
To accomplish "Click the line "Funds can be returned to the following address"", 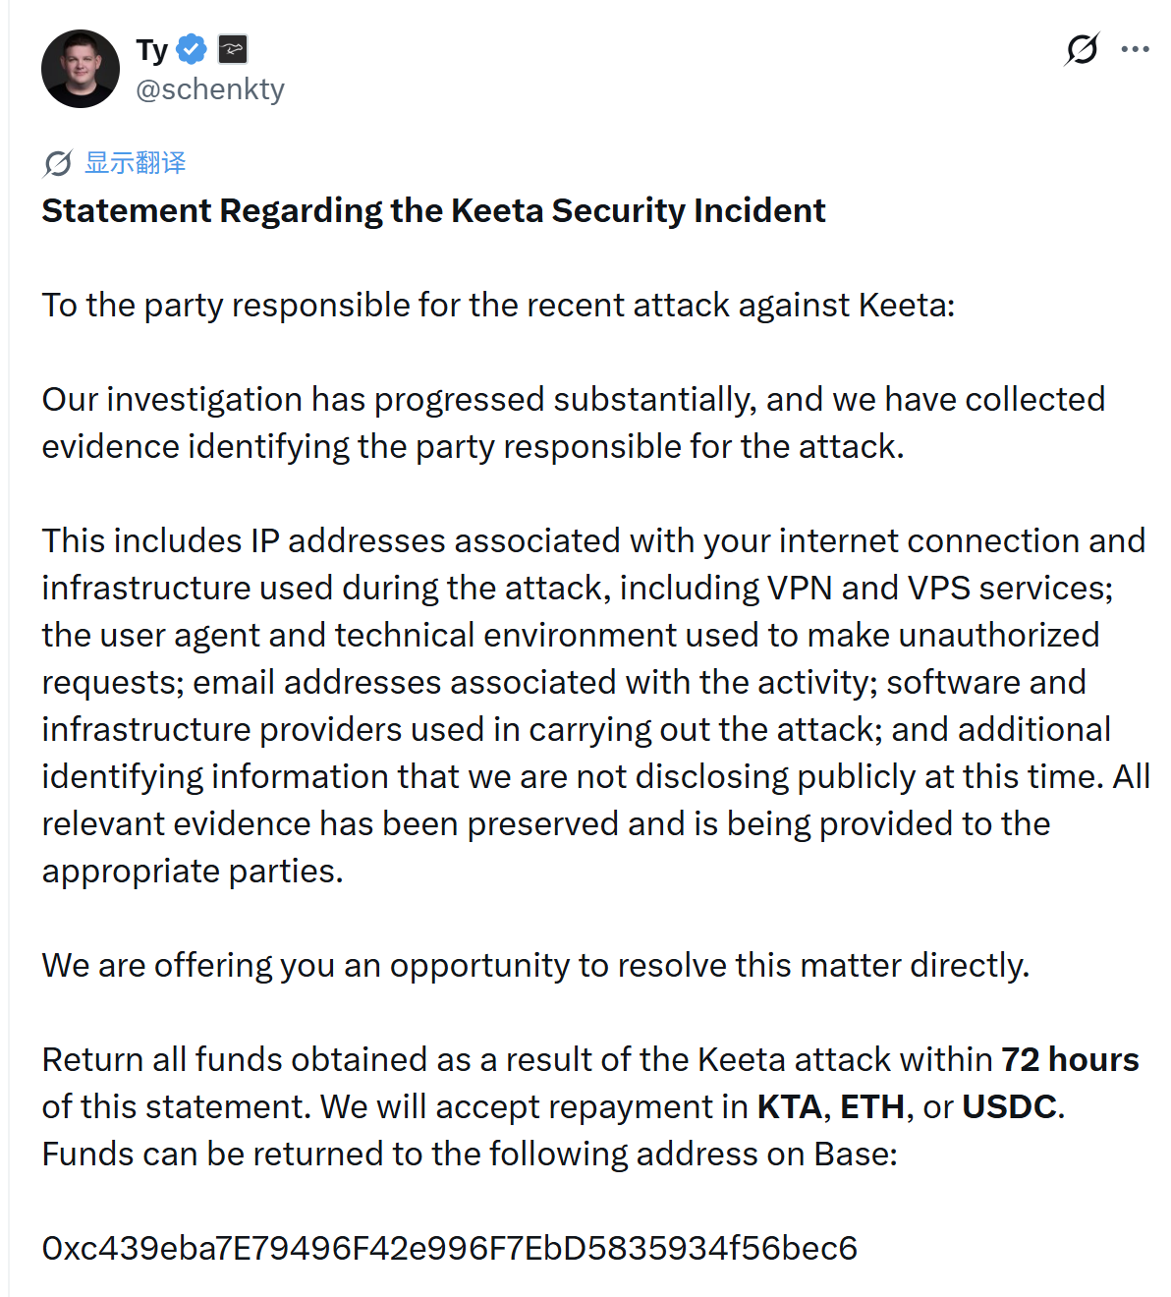I will pyautogui.click(x=470, y=1155).
